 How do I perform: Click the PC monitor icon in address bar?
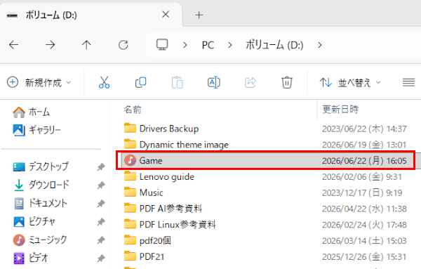(x=162, y=45)
